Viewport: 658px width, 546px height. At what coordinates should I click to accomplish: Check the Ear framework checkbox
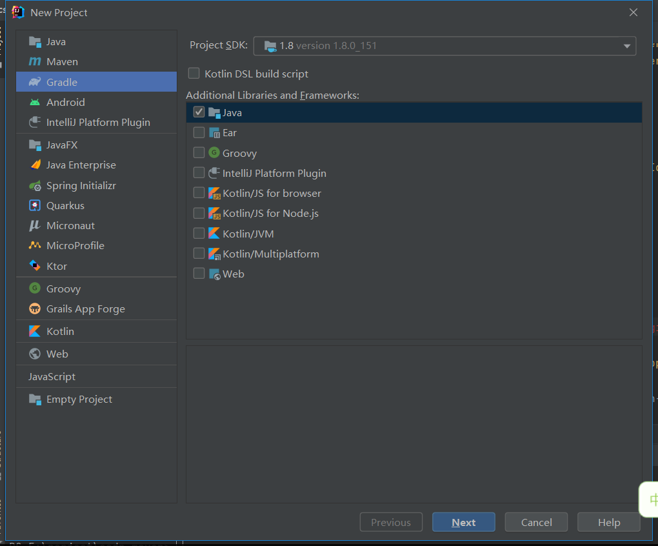coord(199,132)
